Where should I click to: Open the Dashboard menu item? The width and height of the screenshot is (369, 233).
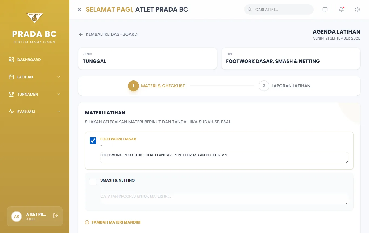(x=35, y=60)
